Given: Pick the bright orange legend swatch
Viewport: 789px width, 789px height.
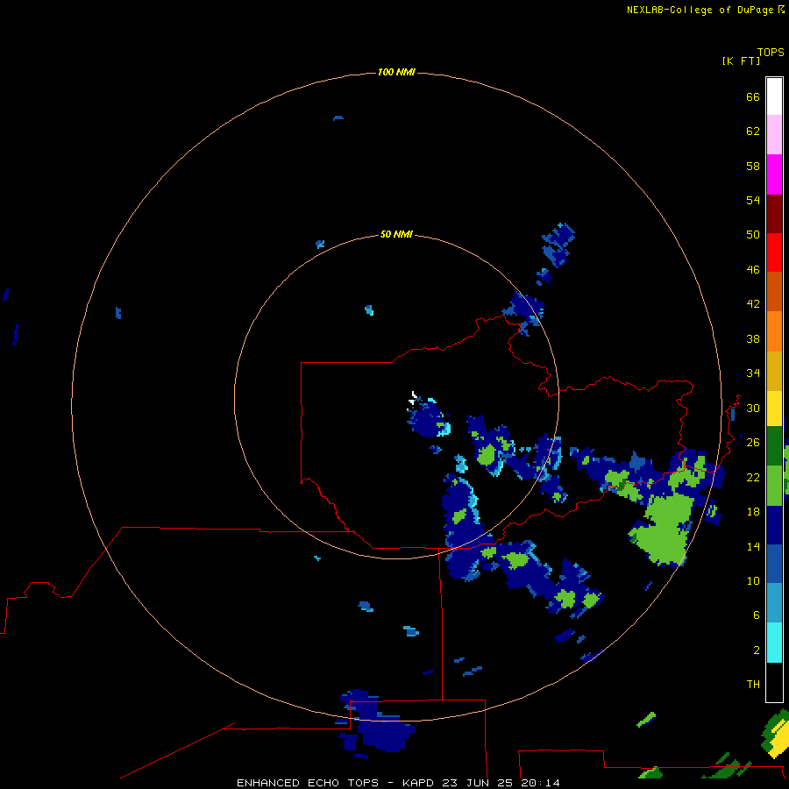Looking at the screenshot, I should coord(774,331).
